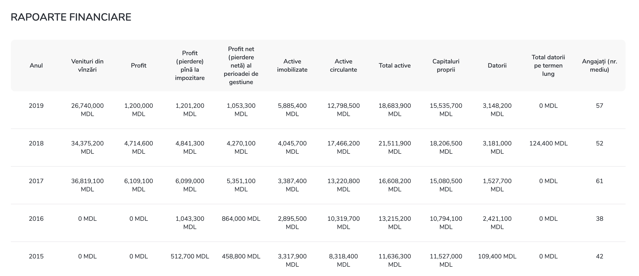Select the Datorii column header

[x=497, y=66]
